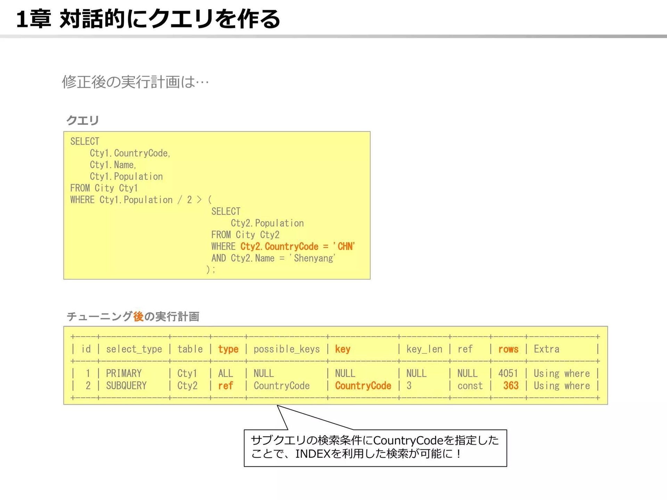This screenshot has width=667, height=500.
Task: Click the highlighted 363 rows value
Action: (511, 386)
